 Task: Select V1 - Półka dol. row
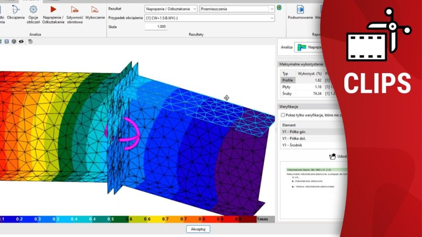pos(293,139)
